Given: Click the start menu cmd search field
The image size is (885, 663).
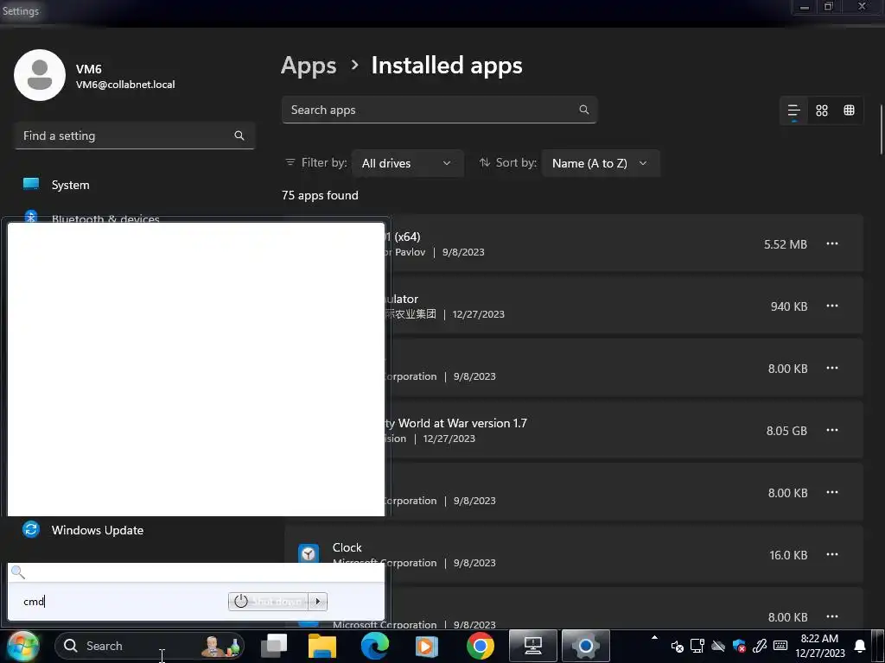Looking at the screenshot, I should pyautogui.click(x=121, y=602).
